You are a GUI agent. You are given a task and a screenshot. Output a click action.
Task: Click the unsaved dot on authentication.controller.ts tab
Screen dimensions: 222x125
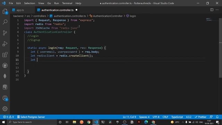click(76, 10)
